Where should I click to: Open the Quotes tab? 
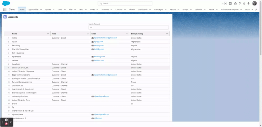tap(48, 9)
